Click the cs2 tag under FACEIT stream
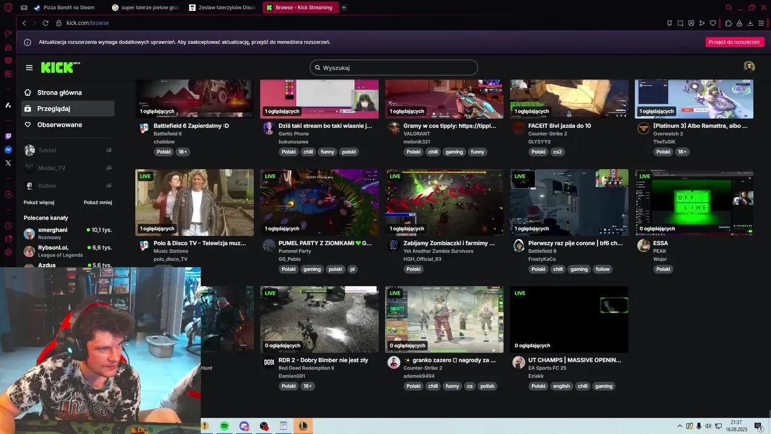Viewport: 771px width, 434px height. (x=557, y=152)
